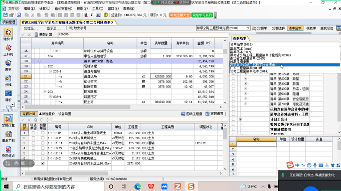The height and width of the screenshot is (191, 341).
Task: Click the green 菜瓜学习系列 button
Action: 202,15
